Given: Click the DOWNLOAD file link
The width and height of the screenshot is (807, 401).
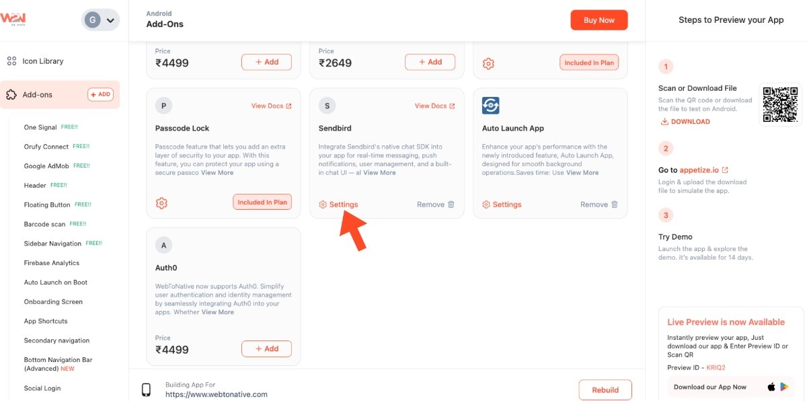Looking at the screenshot, I should tap(685, 122).
